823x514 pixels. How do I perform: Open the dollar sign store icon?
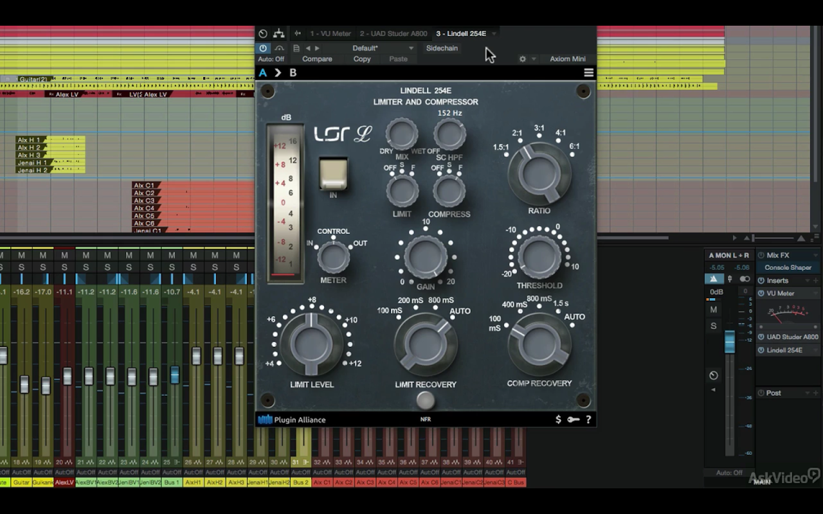558,420
